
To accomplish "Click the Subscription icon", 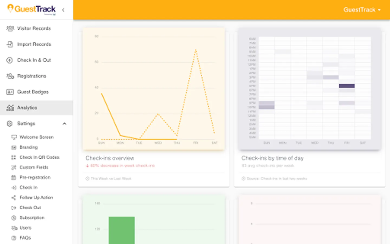I will coord(14,218).
